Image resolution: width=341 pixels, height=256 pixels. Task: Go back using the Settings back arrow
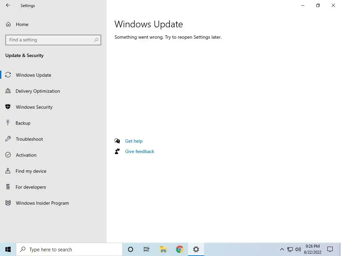click(8, 5)
